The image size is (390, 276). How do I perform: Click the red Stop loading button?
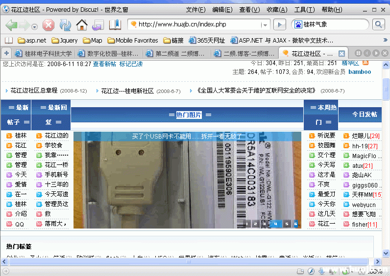(x=49, y=25)
